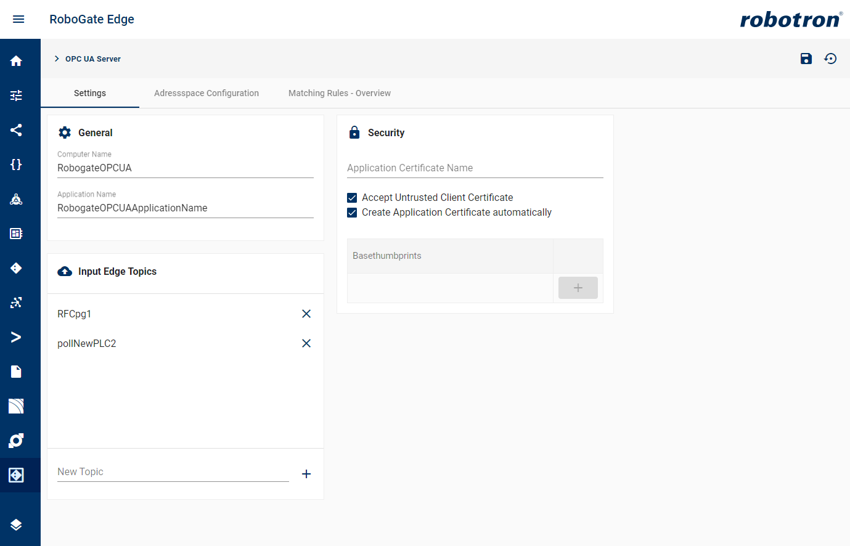The width and height of the screenshot is (850, 546).
Task: Expand the OPC UA Server breadcrumb chevron
Action: tap(57, 59)
